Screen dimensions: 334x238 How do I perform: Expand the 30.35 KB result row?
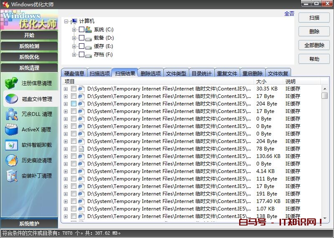[x=66, y=89]
